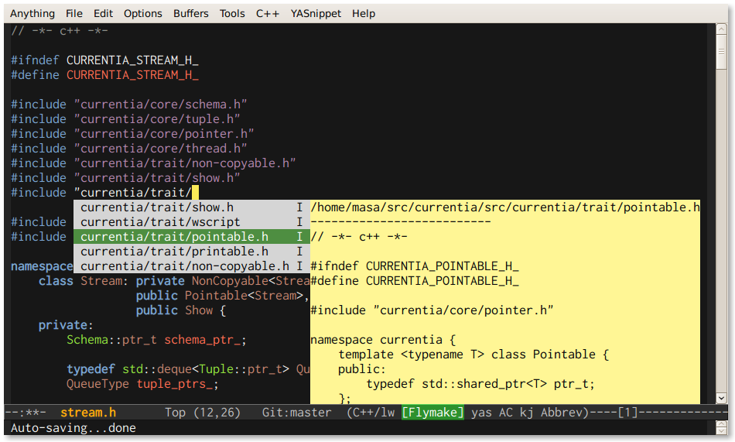The width and height of the screenshot is (735, 442).
Task: Select completion currentia/trait/printable.h
Action: pyautogui.click(x=191, y=252)
